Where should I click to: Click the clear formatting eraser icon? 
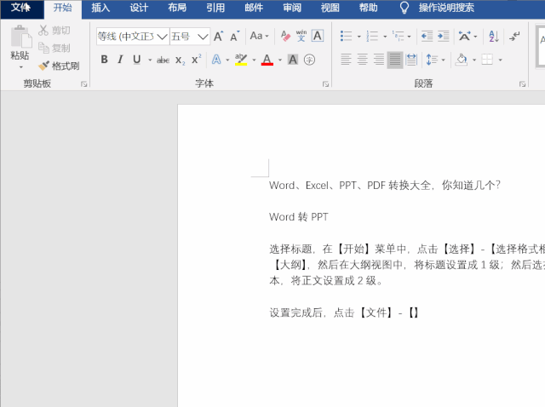tap(285, 36)
